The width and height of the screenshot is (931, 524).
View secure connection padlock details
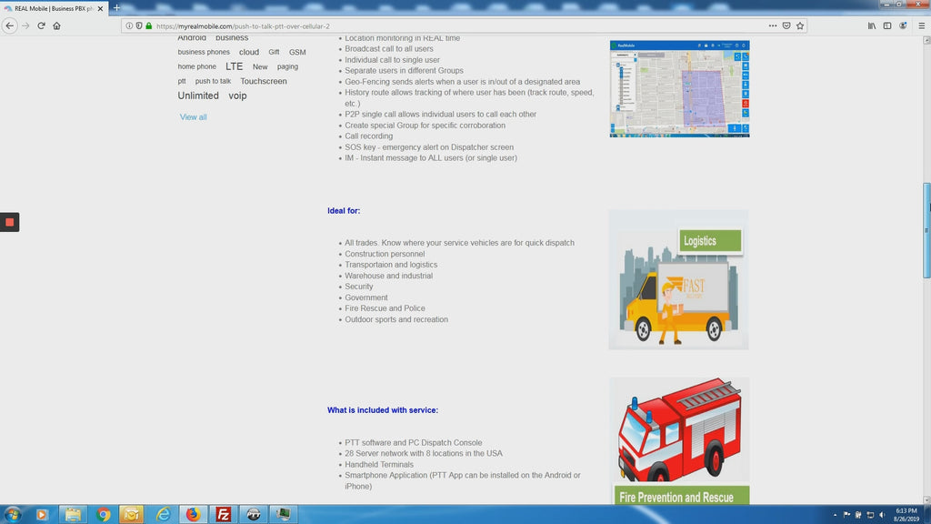(x=149, y=25)
